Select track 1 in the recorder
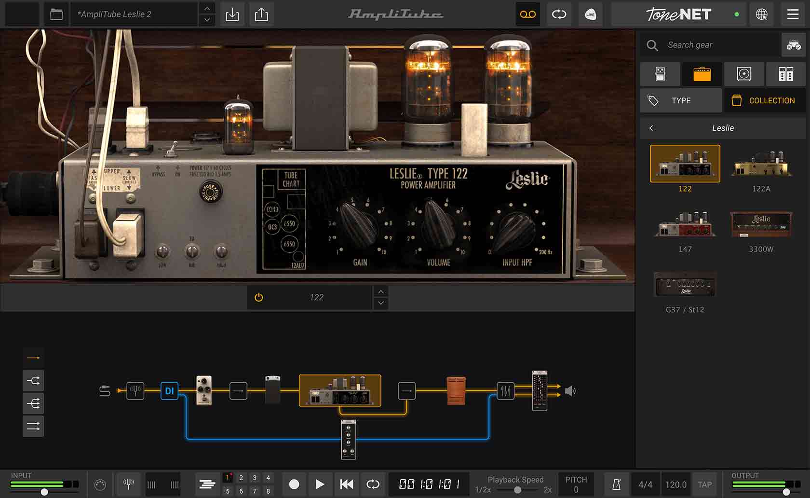Image resolution: width=810 pixels, height=498 pixels. tap(228, 477)
